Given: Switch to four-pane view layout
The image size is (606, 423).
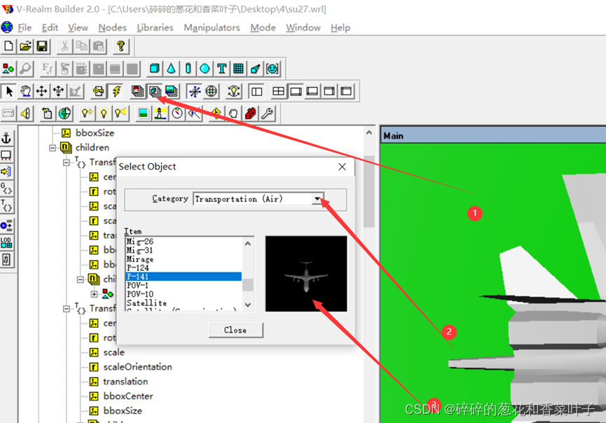Looking at the screenshot, I should (278, 91).
